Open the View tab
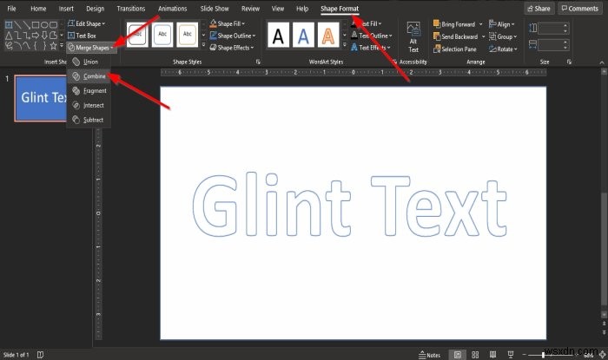The height and width of the screenshot is (360, 608). pyautogui.click(x=278, y=9)
